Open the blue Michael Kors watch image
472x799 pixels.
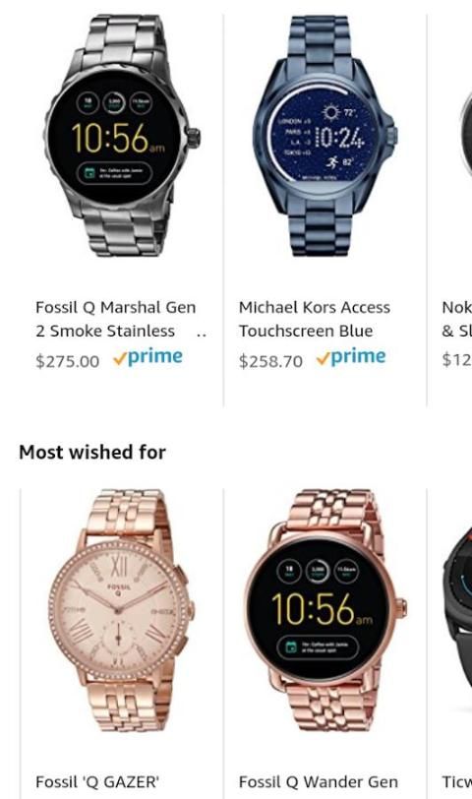pos(324,136)
